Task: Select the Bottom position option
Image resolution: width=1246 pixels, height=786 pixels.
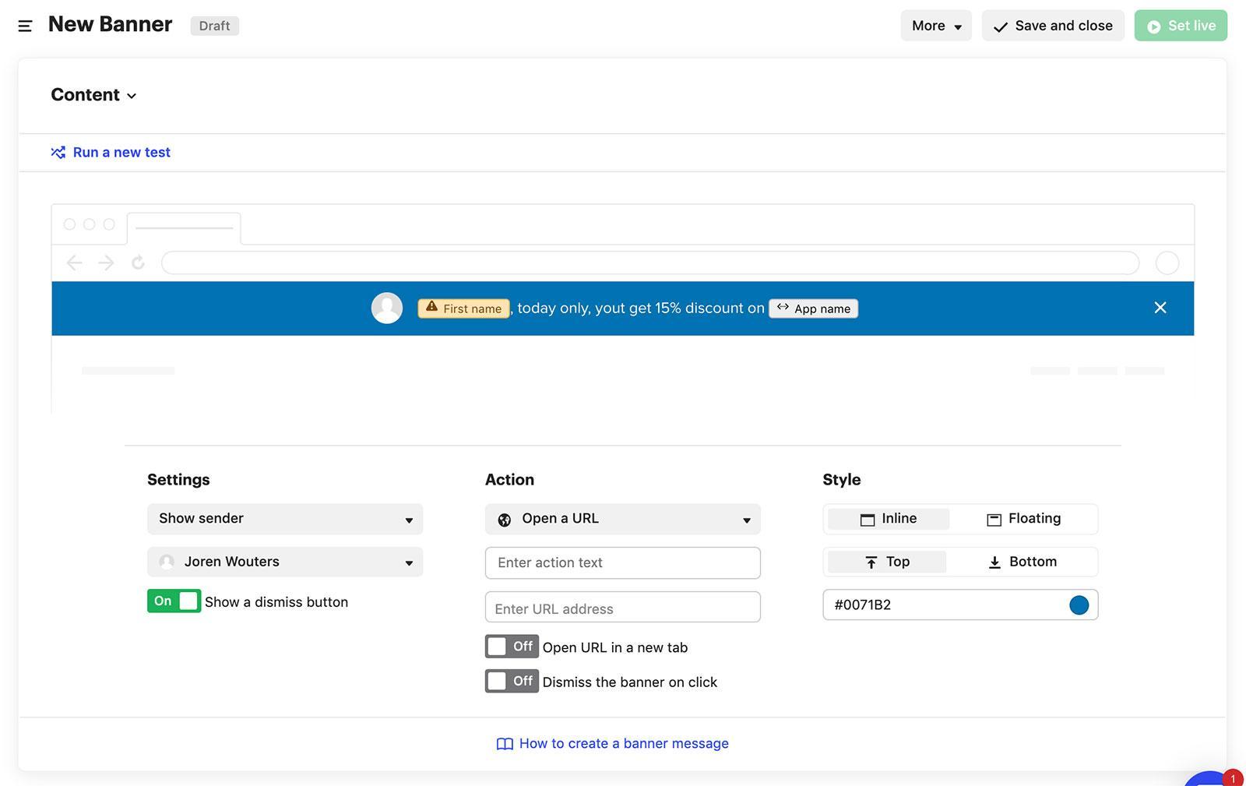Action: click(x=1022, y=562)
